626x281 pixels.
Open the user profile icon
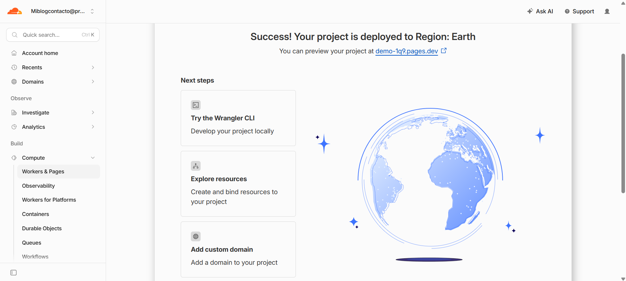[607, 11]
